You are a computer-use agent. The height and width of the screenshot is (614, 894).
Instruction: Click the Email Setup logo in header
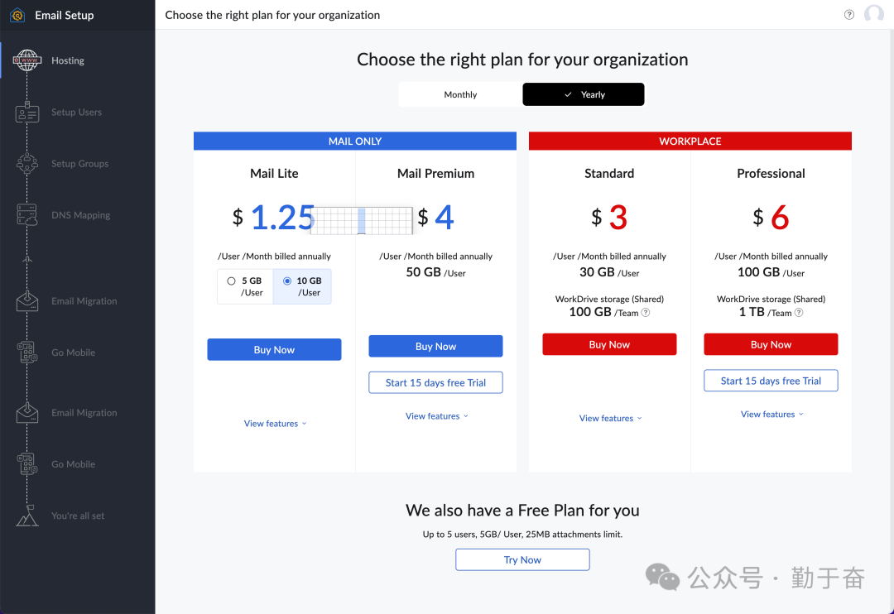[x=17, y=15]
